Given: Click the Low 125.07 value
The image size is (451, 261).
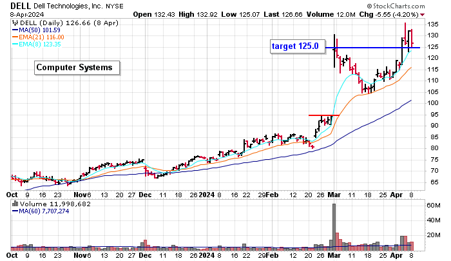Looking at the screenshot, I should (x=241, y=14).
